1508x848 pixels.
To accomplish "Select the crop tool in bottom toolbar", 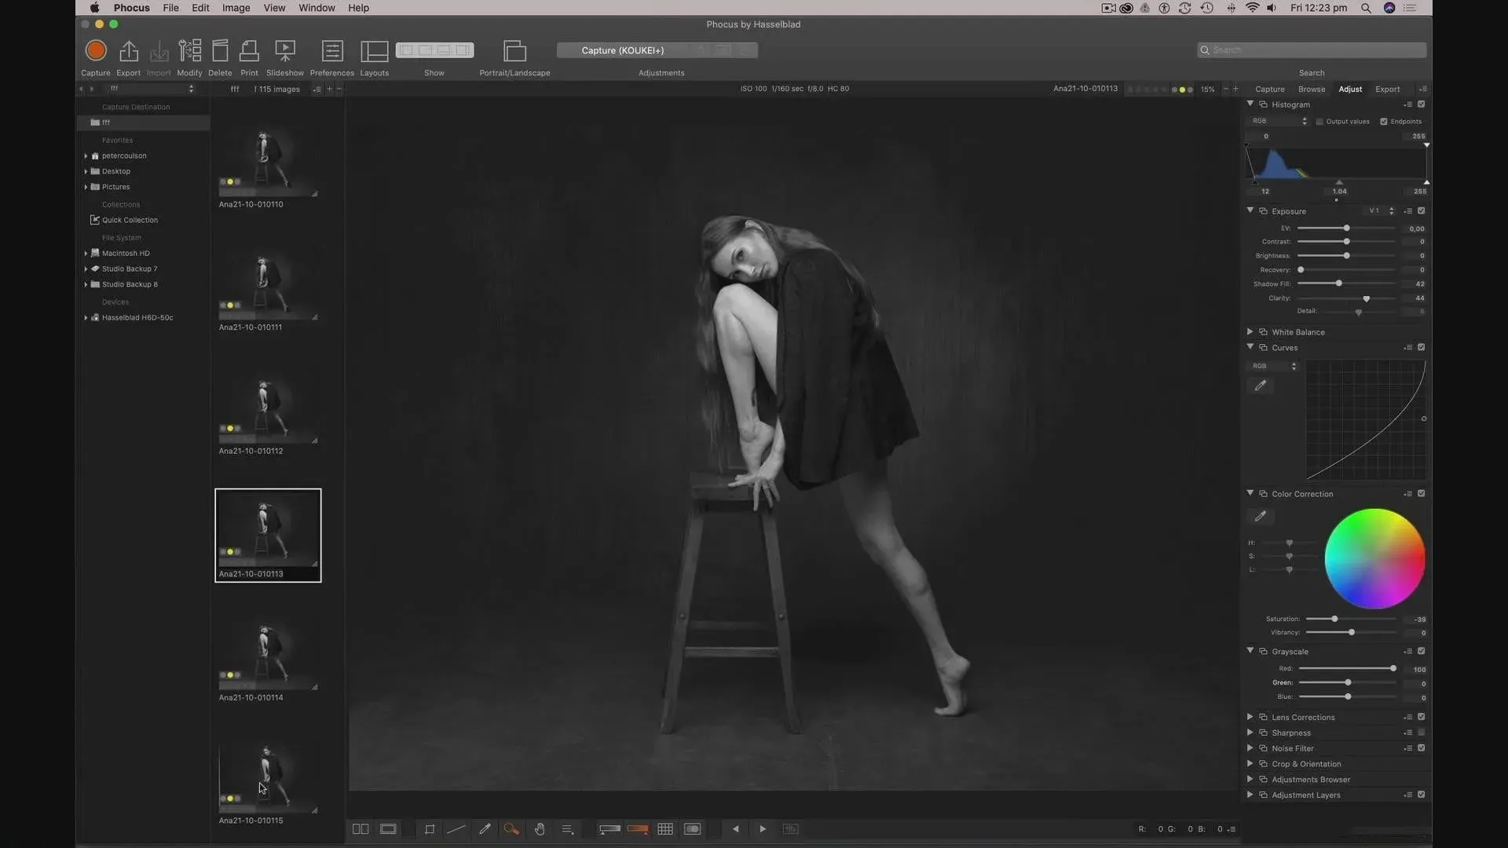I will pyautogui.click(x=430, y=829).
